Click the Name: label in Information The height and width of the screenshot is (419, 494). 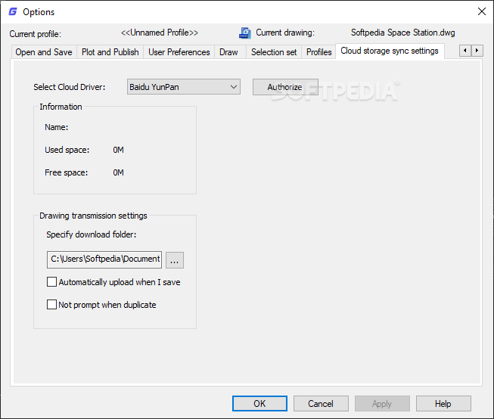[x=57, y=127]
